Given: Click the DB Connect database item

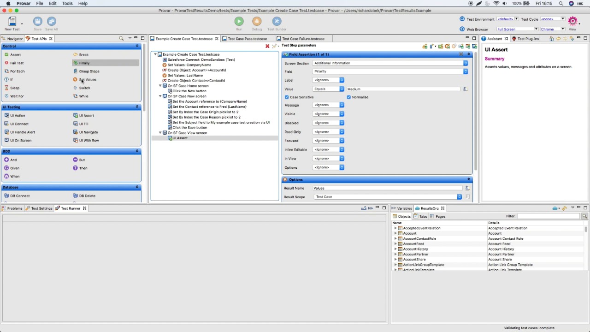Looking at the screenshot, I should tap(19, 196).
